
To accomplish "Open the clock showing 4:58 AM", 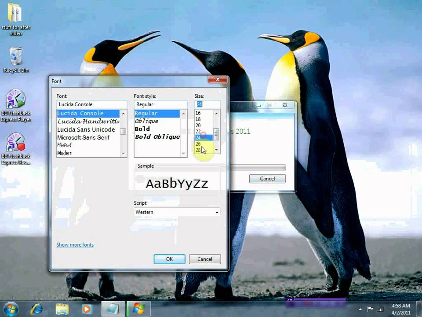I will point(401,309).
